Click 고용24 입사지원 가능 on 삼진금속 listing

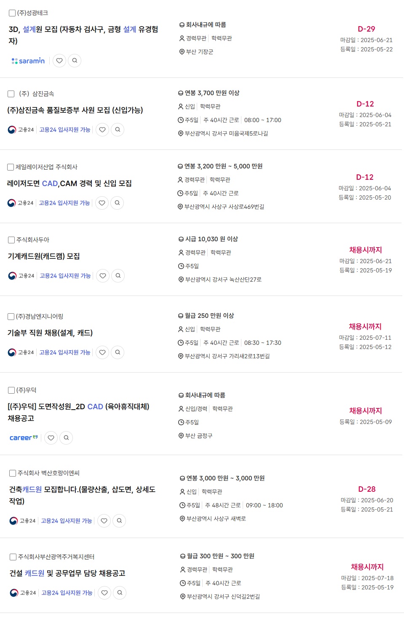click(x=65, y=130)
